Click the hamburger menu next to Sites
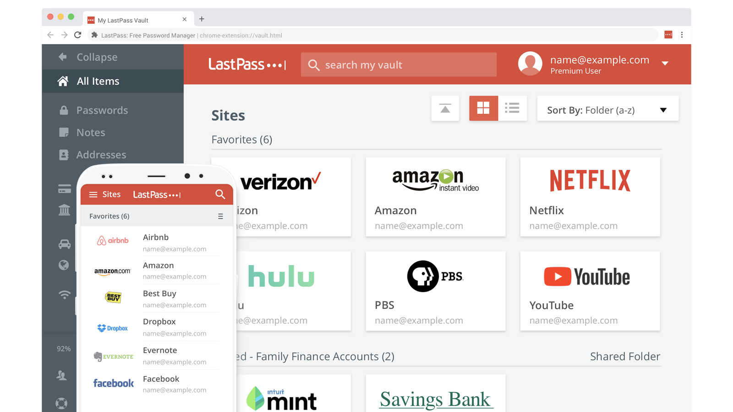 tap(93, 194)
